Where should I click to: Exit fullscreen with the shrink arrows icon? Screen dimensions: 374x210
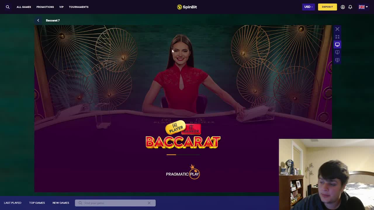(x=337, y=37)
